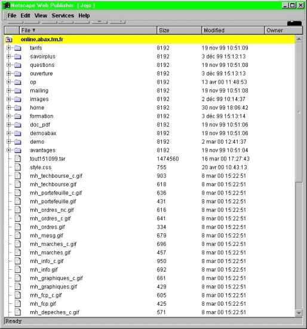This screenshot has height=329, width=307.
Task: Select the questions folder name
Action: click(x=42, y=65)
